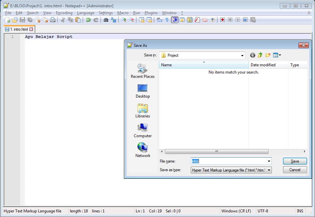Click the Save Recorded Macro icon
Image resolution: width=315 pixels, height=217 pixels.
253,20
